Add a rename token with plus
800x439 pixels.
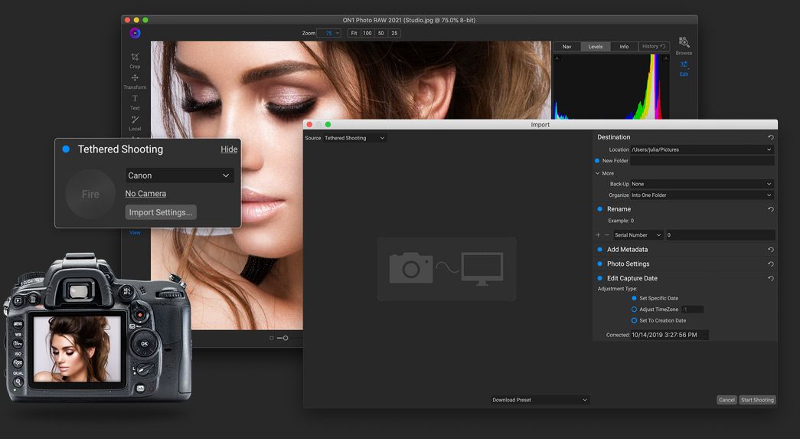point(598,235)
